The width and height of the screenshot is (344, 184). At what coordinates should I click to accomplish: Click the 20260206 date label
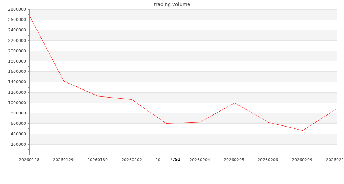point(268,160)
